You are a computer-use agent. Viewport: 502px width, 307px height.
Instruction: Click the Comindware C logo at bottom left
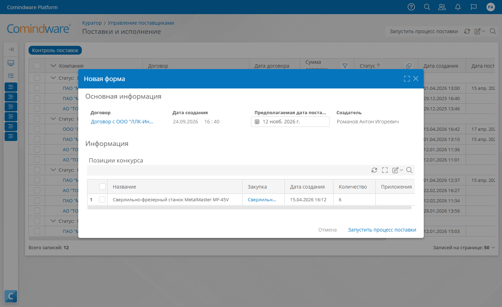[11, 296]
